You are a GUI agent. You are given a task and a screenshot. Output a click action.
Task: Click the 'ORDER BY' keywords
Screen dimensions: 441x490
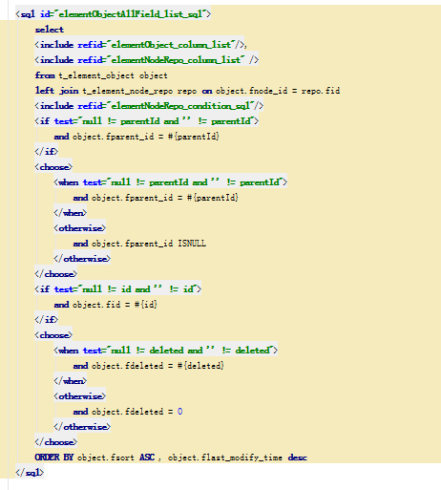[54, 458]
